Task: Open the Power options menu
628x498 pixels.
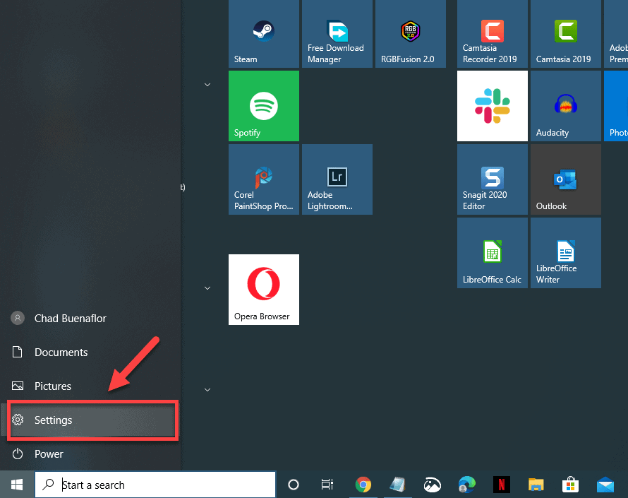Action: (90, 454)
